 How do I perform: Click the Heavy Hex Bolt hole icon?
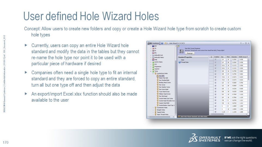(158, 78)
